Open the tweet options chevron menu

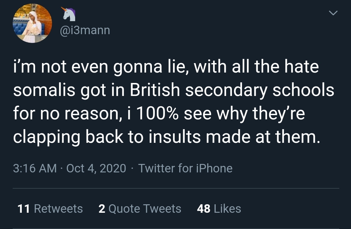coord(332,13)
